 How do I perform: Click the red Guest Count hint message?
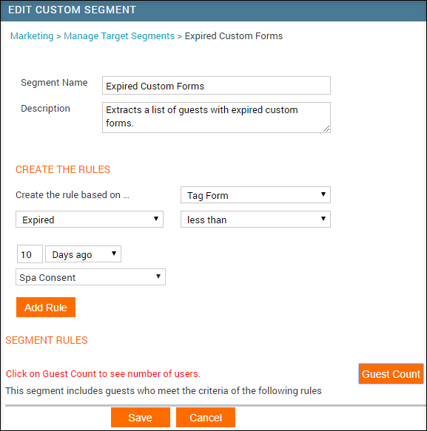pos(103,374)
